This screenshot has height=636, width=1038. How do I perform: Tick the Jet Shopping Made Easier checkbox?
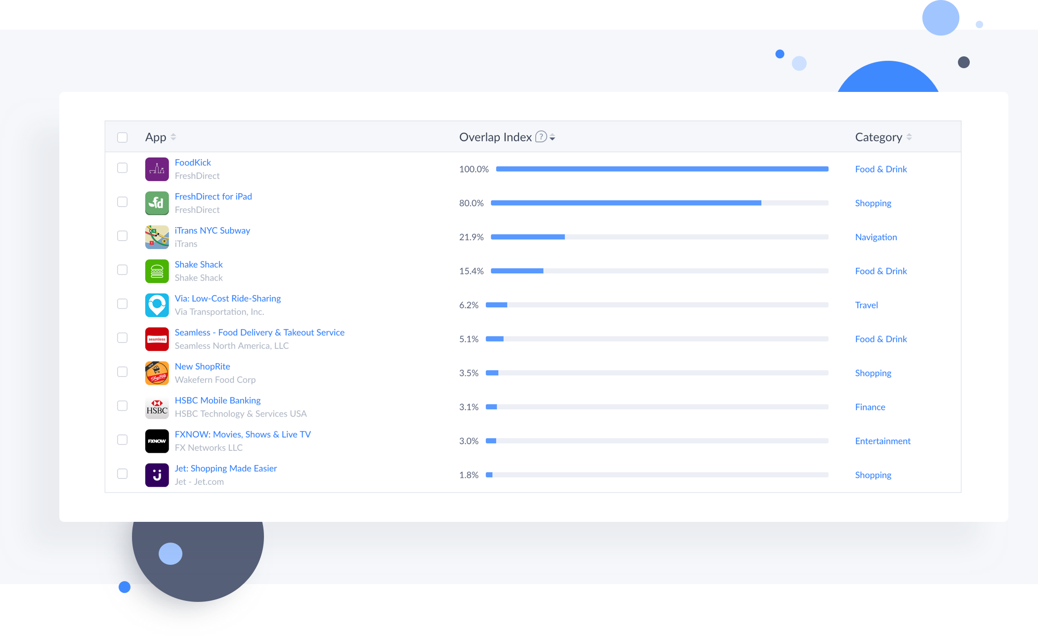(122, 473)
